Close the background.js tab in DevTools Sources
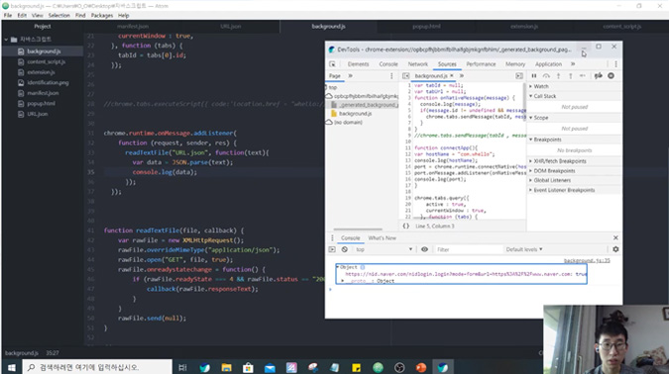 [x=452, y=75]
